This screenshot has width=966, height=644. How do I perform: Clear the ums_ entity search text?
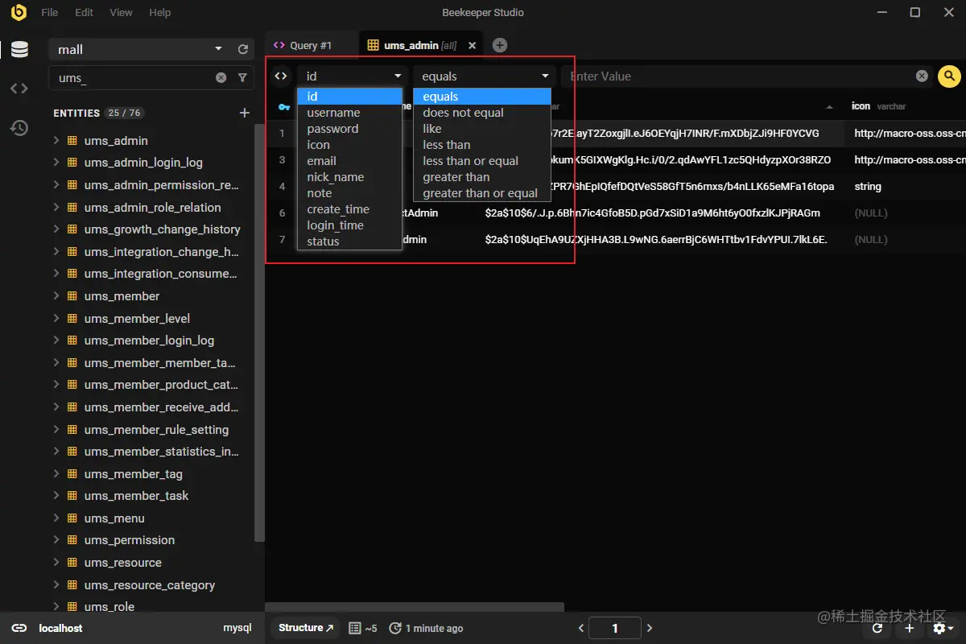[221, 78]
